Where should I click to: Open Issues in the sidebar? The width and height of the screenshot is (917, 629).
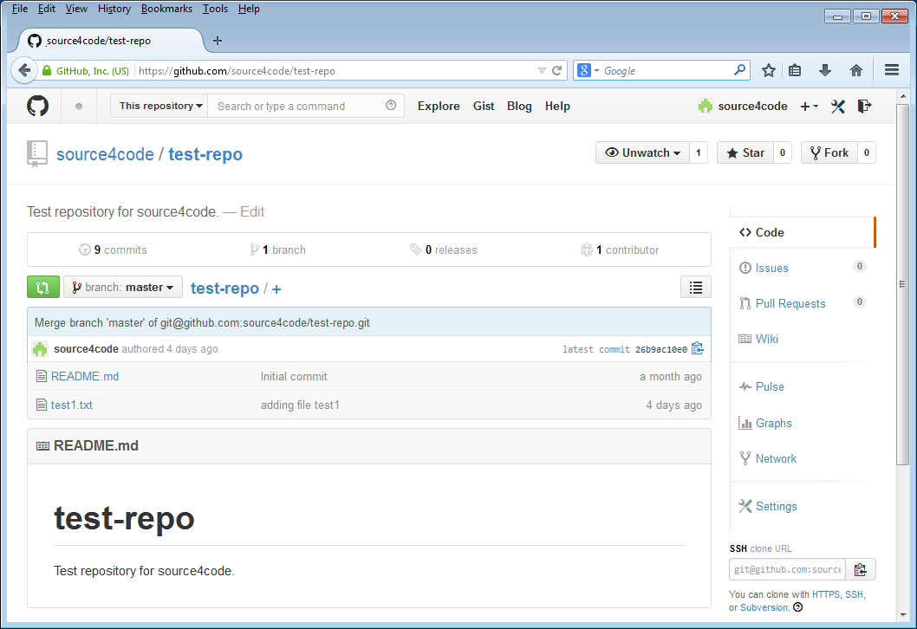click(x=771, y=268)
